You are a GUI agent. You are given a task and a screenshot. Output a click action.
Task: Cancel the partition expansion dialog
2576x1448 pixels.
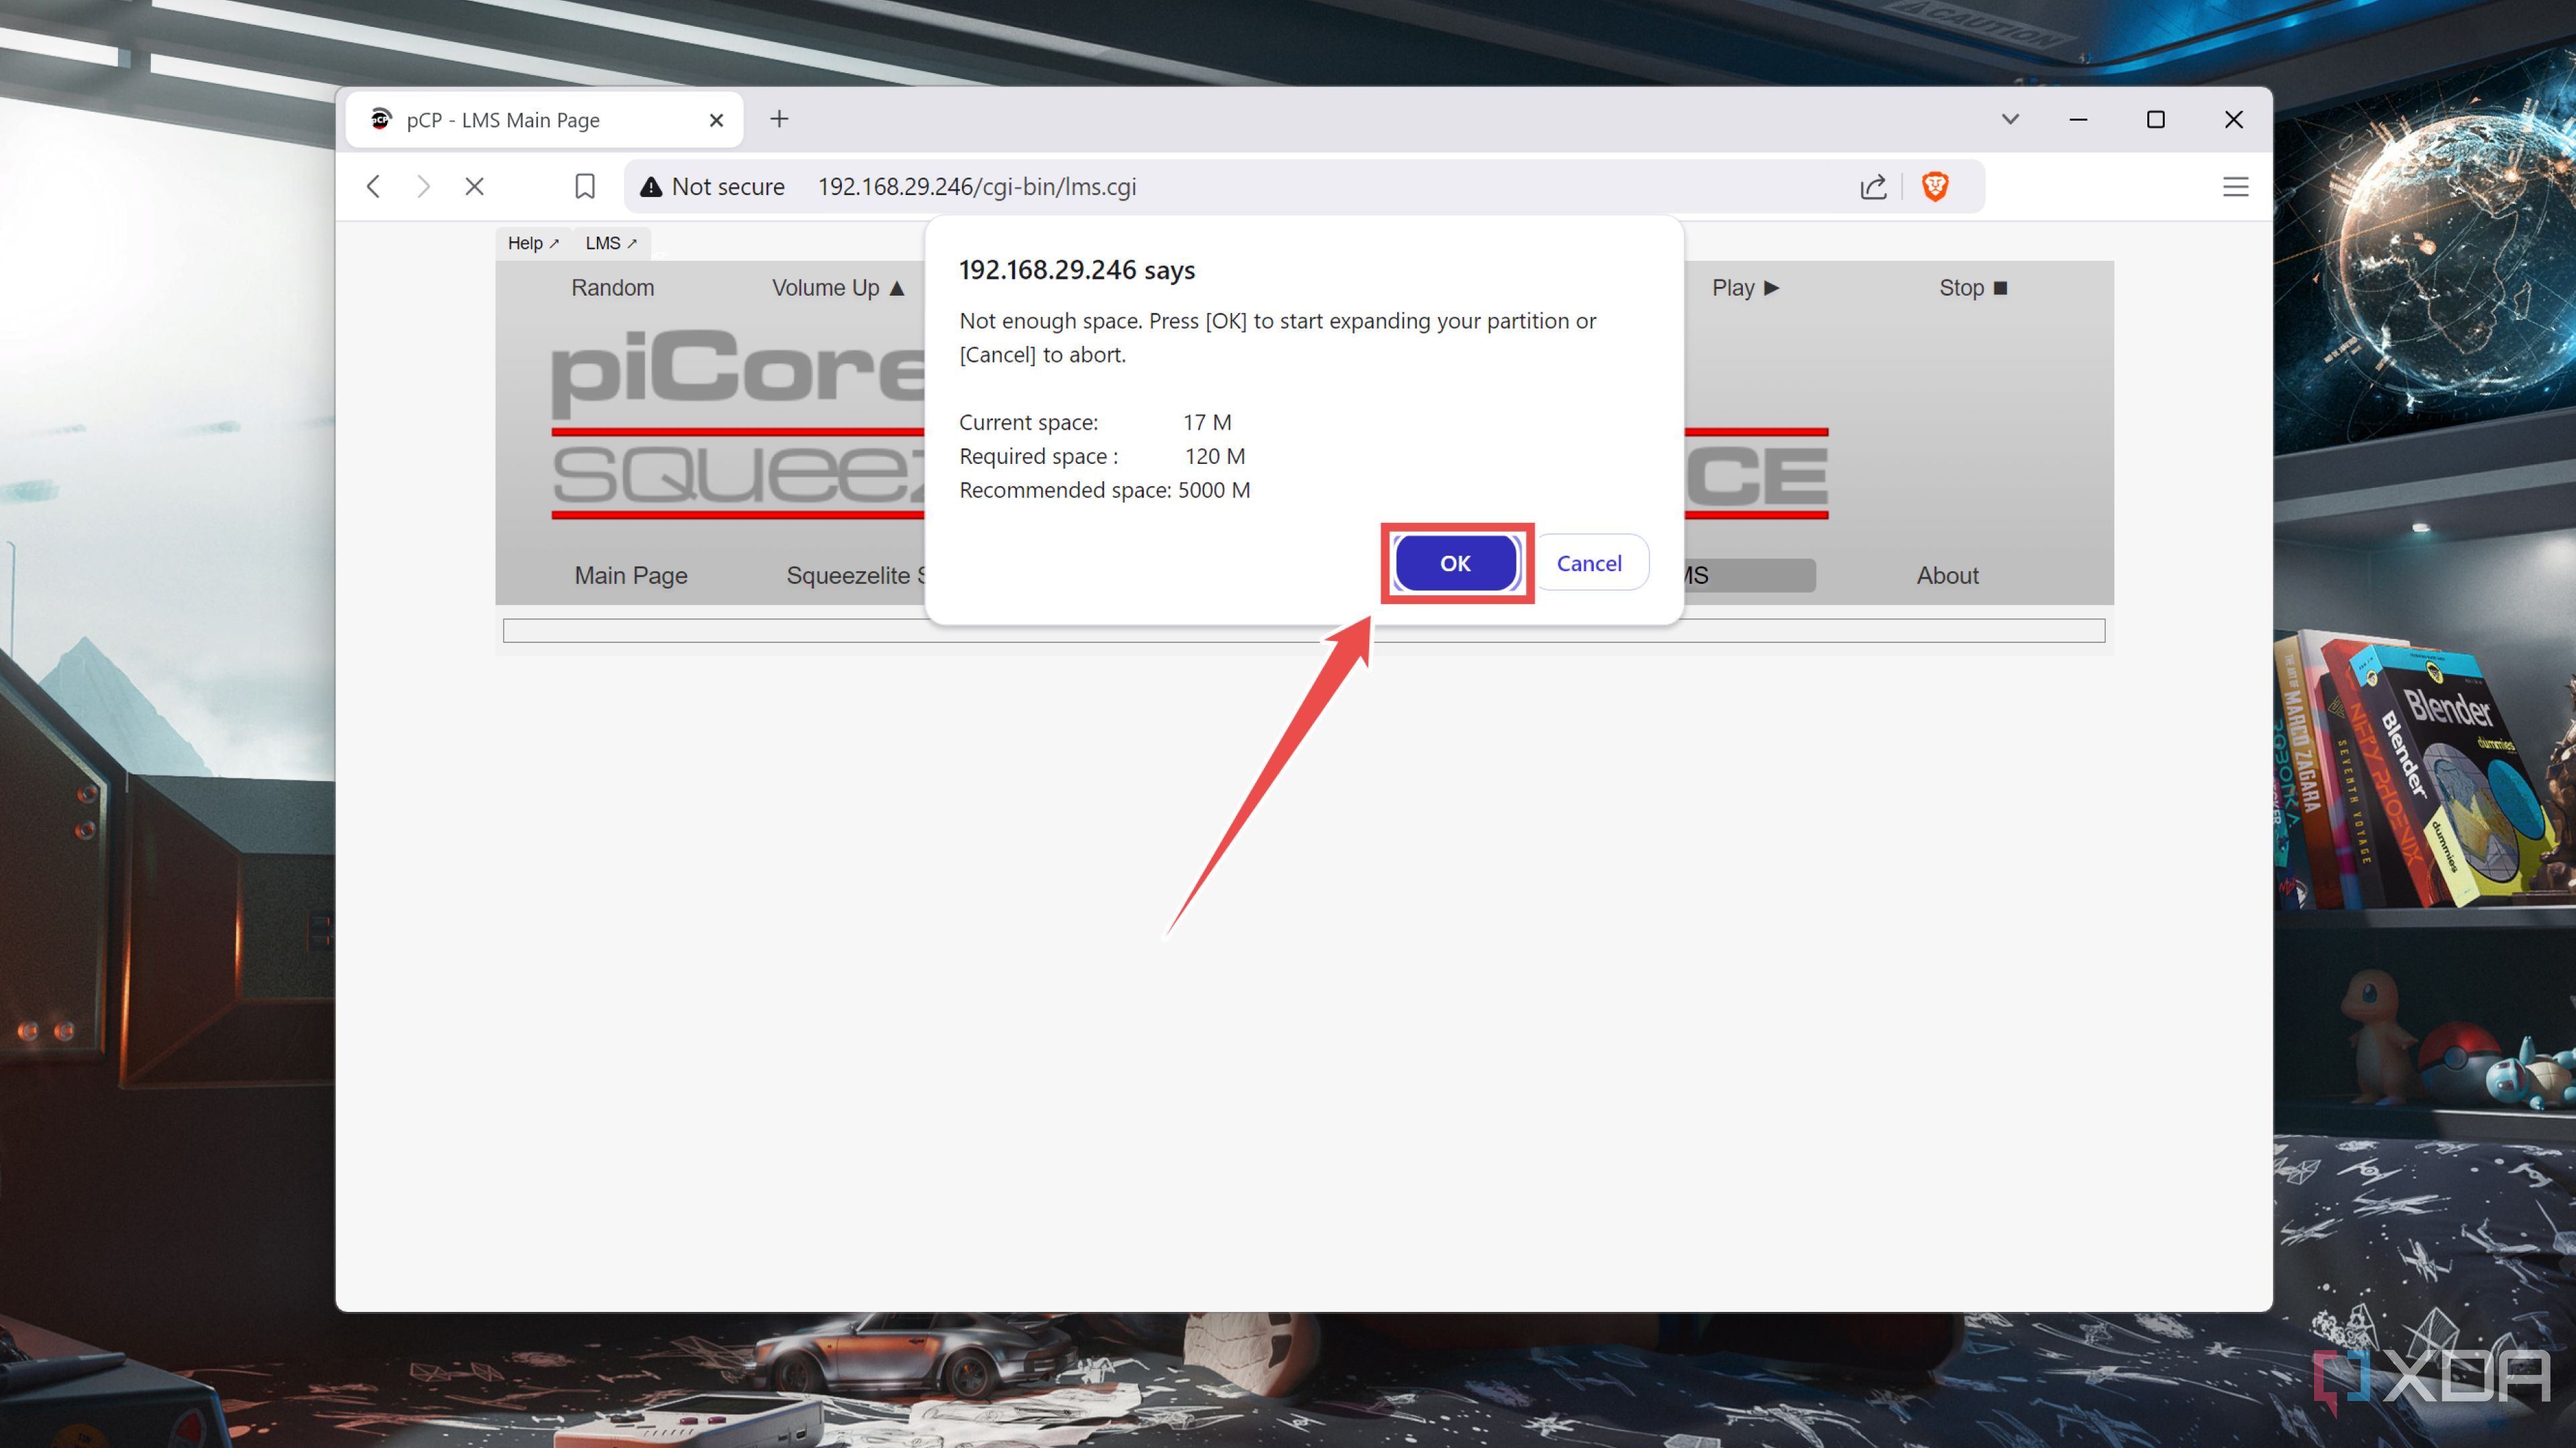(x=1590, y=562)
